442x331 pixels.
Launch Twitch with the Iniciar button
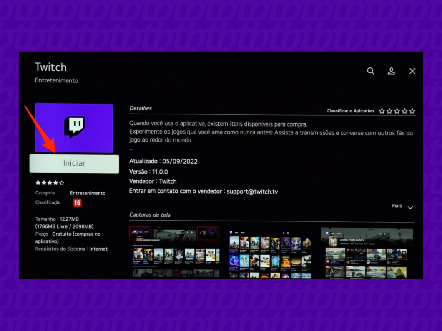(x=74, y=163)
